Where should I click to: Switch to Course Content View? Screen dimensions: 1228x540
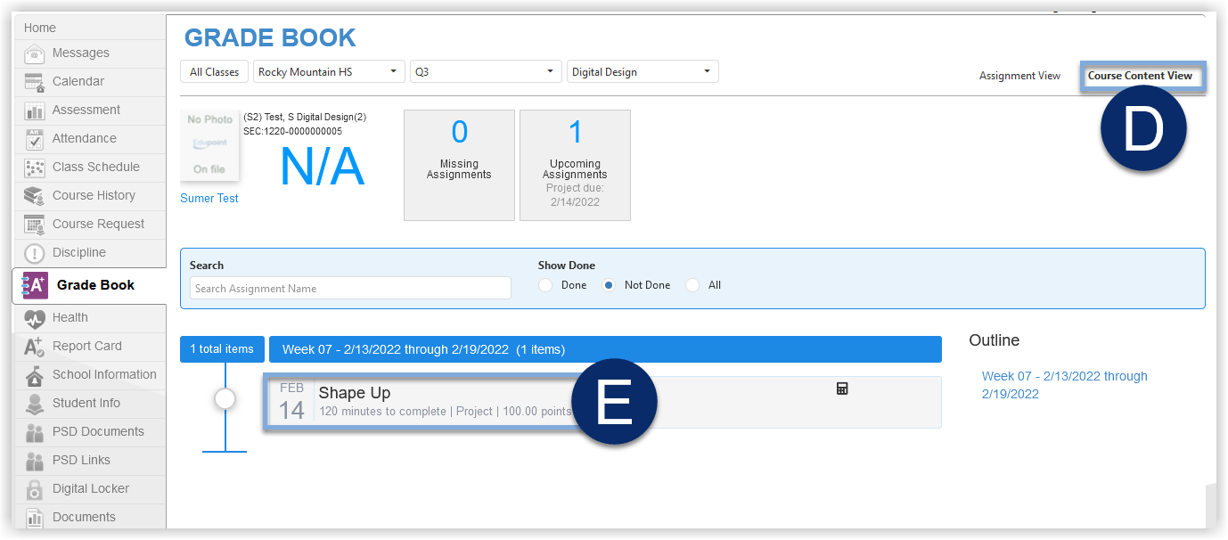[x=1140, y=76]
